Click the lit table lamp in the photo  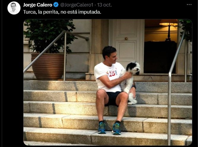(x=169, y=30)
